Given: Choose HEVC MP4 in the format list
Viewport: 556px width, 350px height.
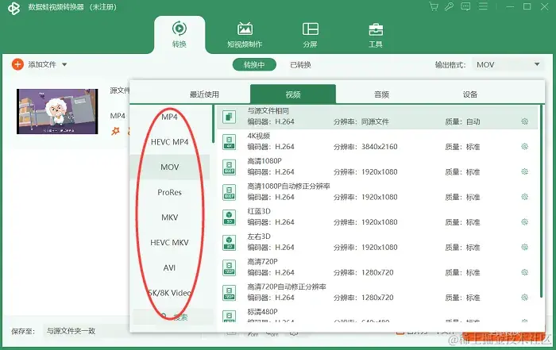Looking at the screenshot, I should coord(169,142).
